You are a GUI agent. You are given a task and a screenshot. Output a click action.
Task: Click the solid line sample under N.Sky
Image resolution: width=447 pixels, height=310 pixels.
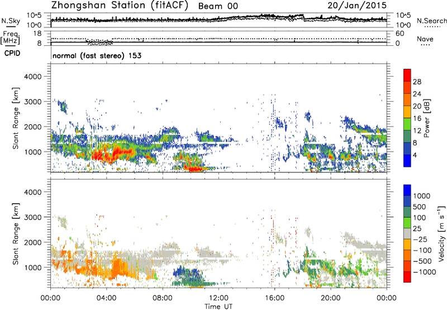11,26
